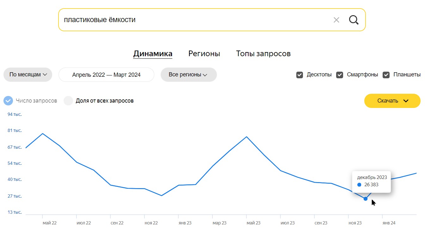This screenshot has width=425, height=232.
Task: Click the chevron on Скачать button
Action: pos(406,101)
